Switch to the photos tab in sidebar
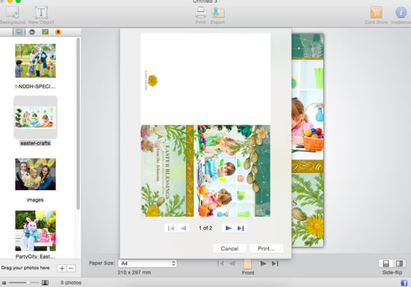This screenshot has height=287, width=411. click(x=19, y=32)
